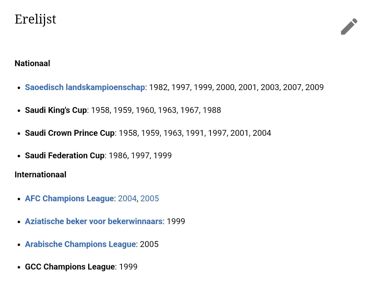The height and width of the screenshot is (282, 374).
Task: Click year 1988 in King's Cup list
Action: pos(212,110)
